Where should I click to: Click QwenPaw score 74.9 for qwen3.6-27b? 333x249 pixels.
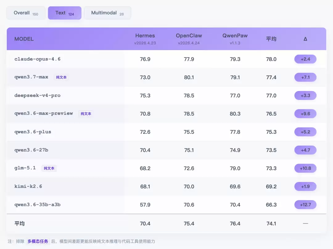pos(235,150)
